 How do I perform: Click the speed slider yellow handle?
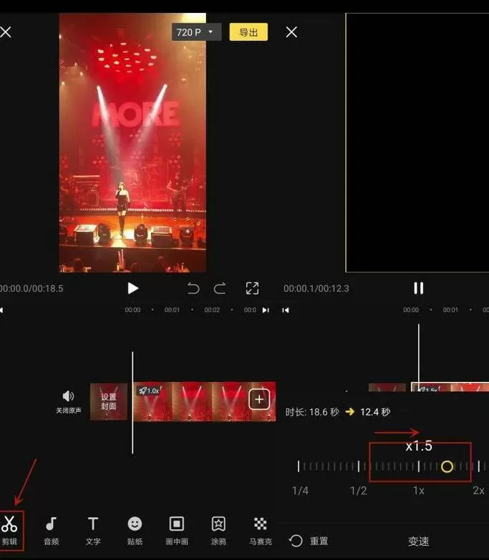[x=447, y=466]
